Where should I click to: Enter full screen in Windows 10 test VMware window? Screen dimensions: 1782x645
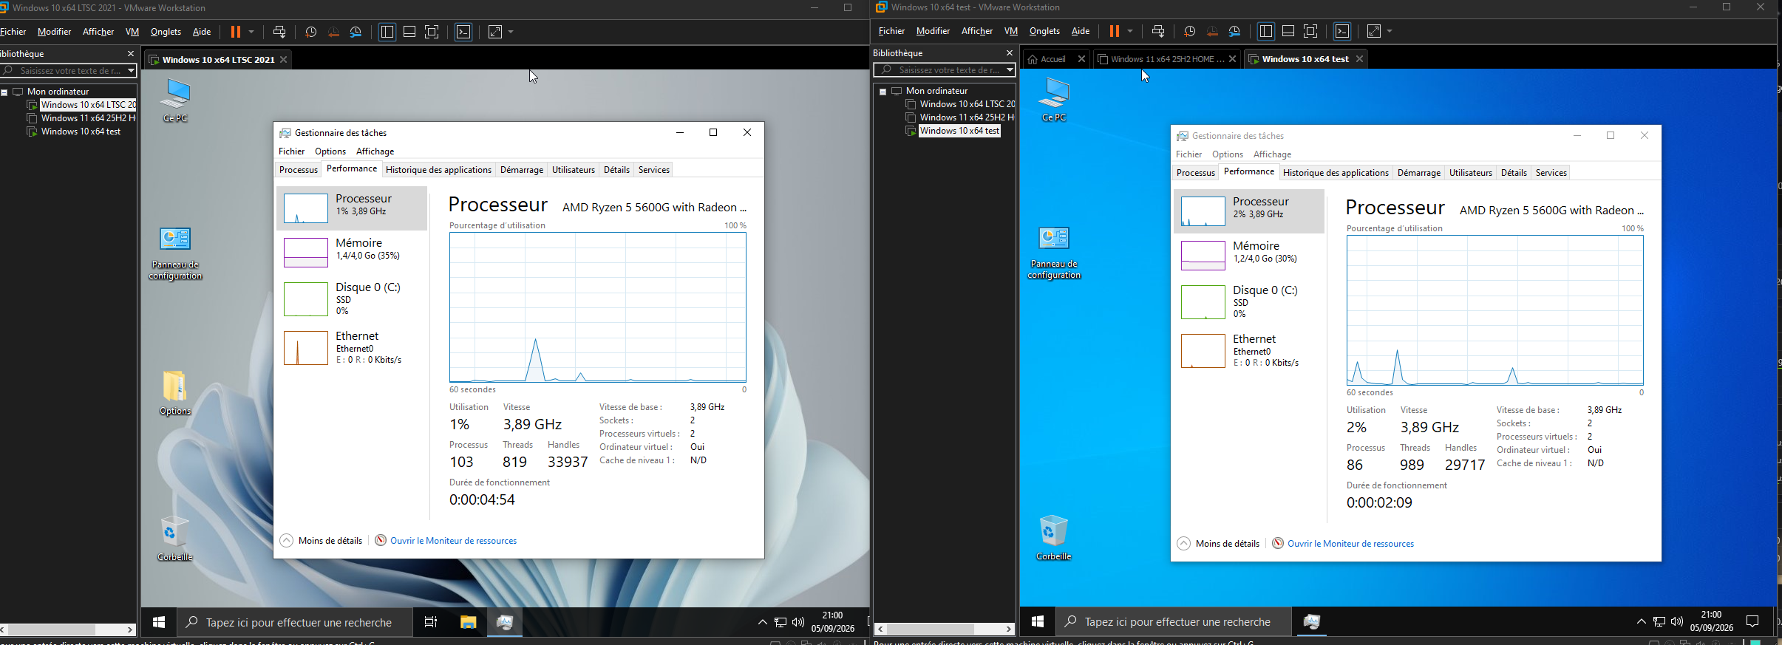click(1310, 31)
